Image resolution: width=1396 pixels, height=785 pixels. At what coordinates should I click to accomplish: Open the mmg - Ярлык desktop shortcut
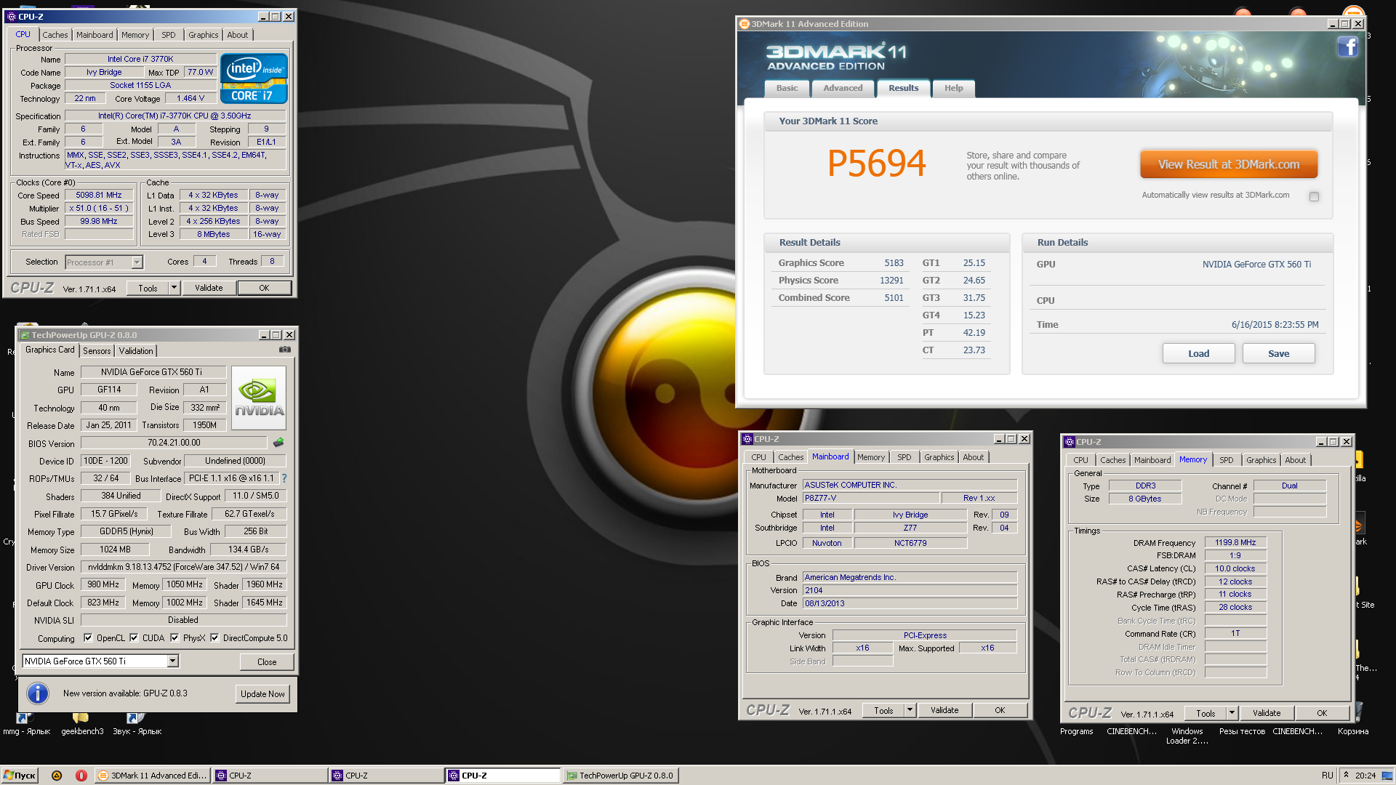click(26, 723)
